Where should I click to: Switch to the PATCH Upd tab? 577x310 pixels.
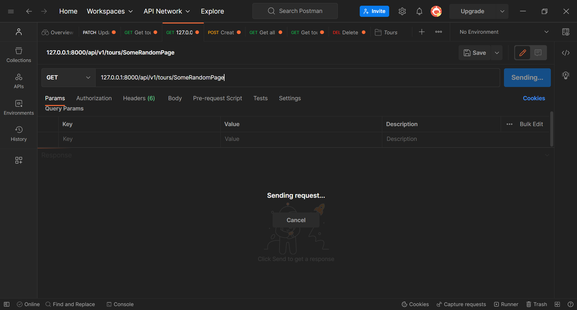tap(99, 32)
